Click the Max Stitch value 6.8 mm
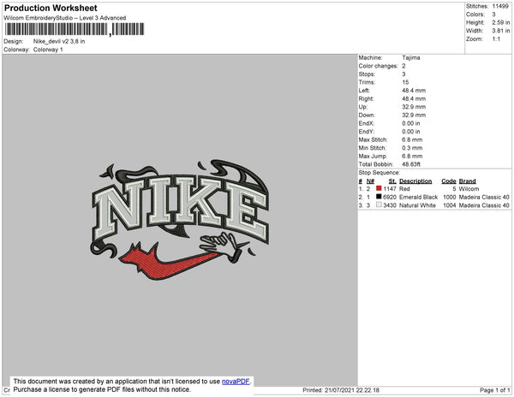 pos(412,139)
